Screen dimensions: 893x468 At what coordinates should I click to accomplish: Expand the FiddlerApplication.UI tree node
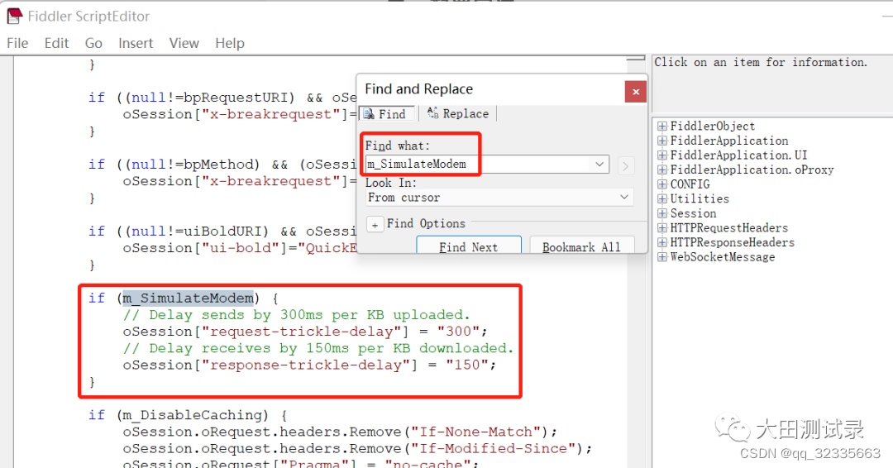coord(661,155)
